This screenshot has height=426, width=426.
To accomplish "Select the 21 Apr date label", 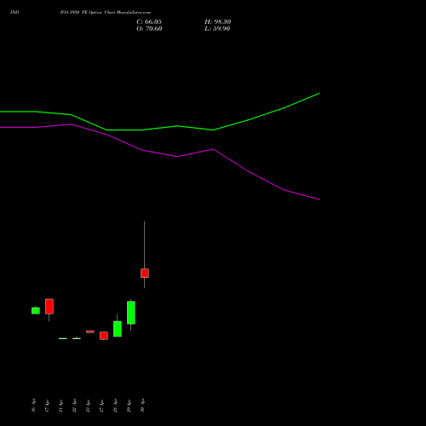I will (x=61, y=406).
